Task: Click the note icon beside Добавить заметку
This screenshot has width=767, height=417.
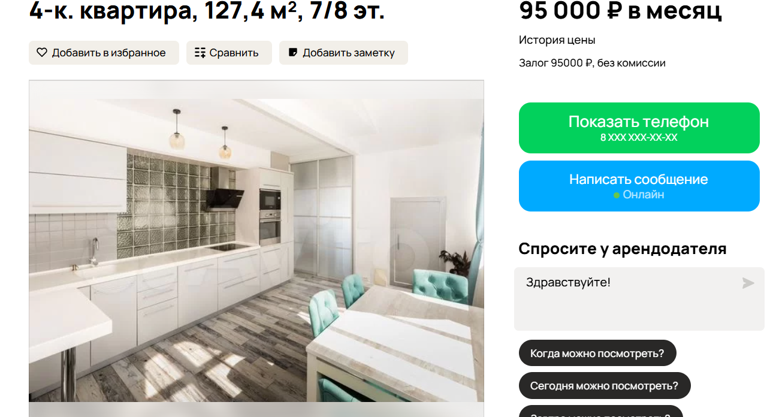Action: 293,53
